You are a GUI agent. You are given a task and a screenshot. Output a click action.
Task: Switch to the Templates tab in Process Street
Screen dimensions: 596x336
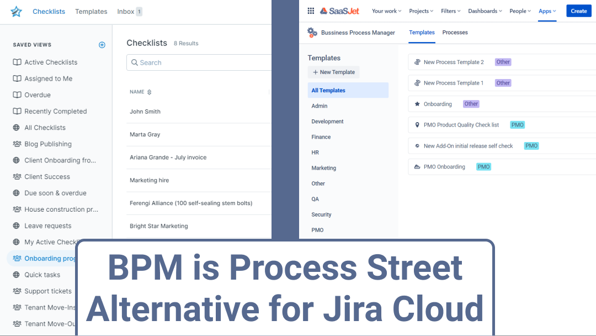91,12
